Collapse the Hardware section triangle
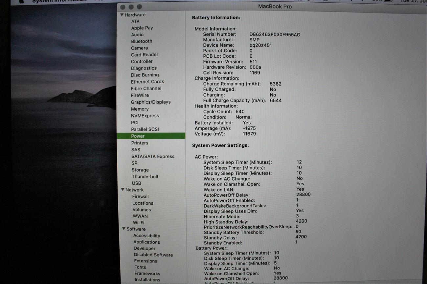Screen dimensions: 427x284 click(122, 15)
